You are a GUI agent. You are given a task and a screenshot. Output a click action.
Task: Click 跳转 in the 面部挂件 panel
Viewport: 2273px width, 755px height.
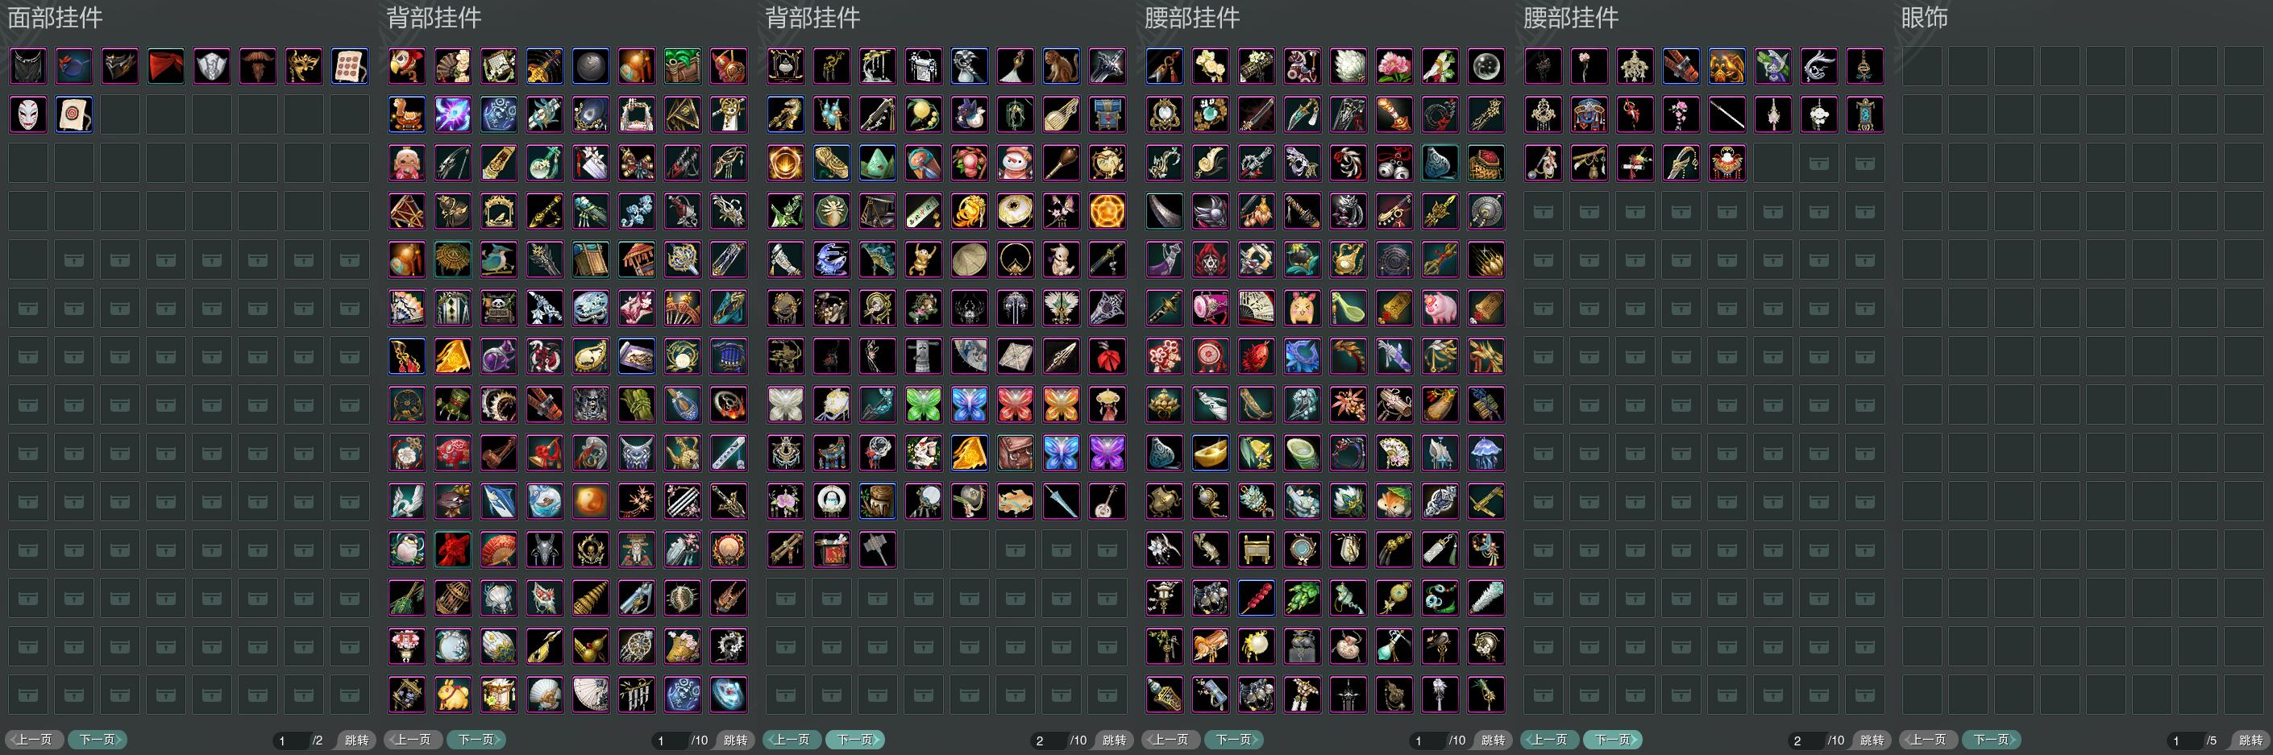pyautogui.click(x=356, y=740)
